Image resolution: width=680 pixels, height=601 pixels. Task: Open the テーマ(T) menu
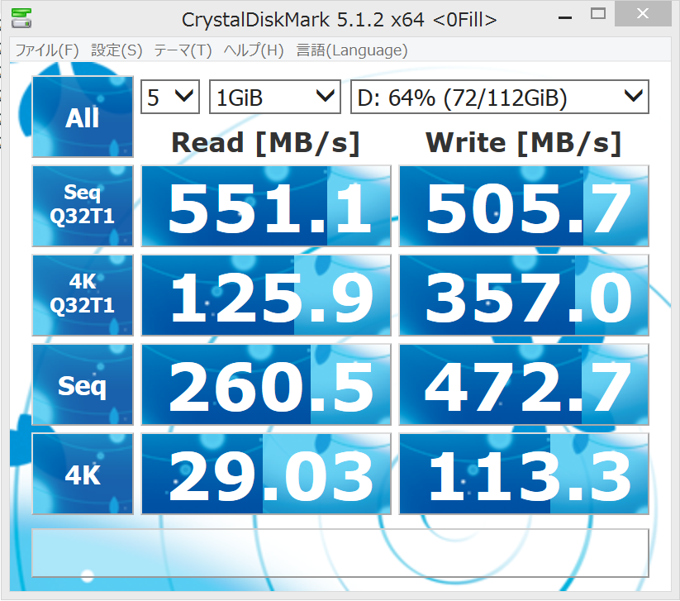(x=183, y=50)
